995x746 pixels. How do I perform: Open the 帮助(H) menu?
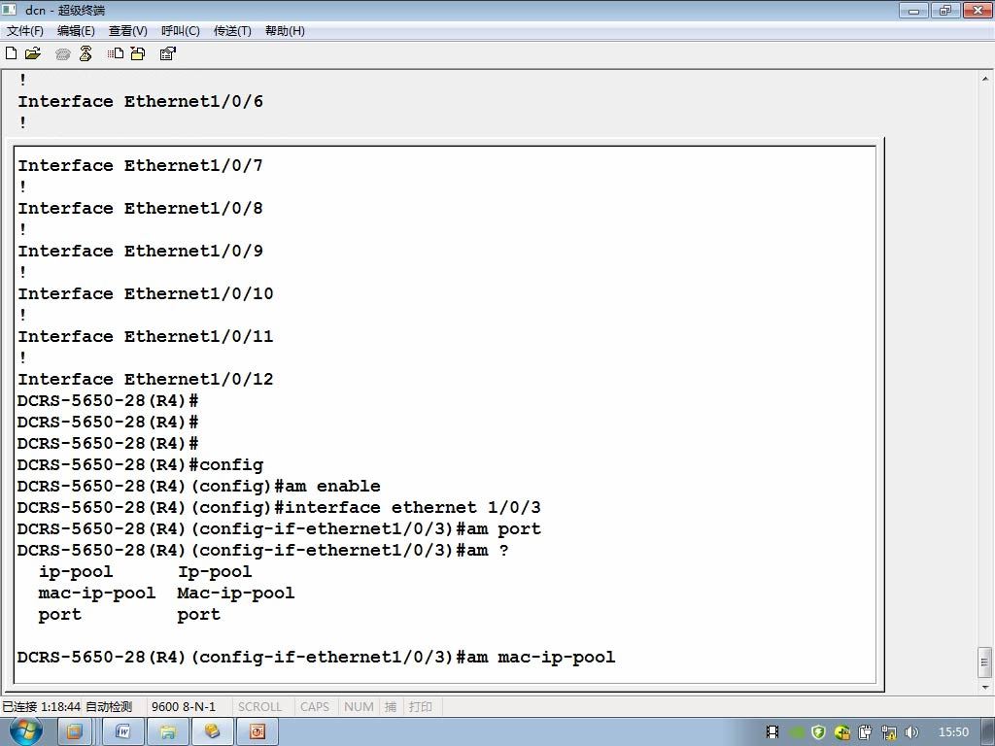click(285, 30)
